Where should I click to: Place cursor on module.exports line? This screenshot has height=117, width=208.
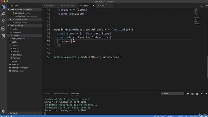point(87,57)
